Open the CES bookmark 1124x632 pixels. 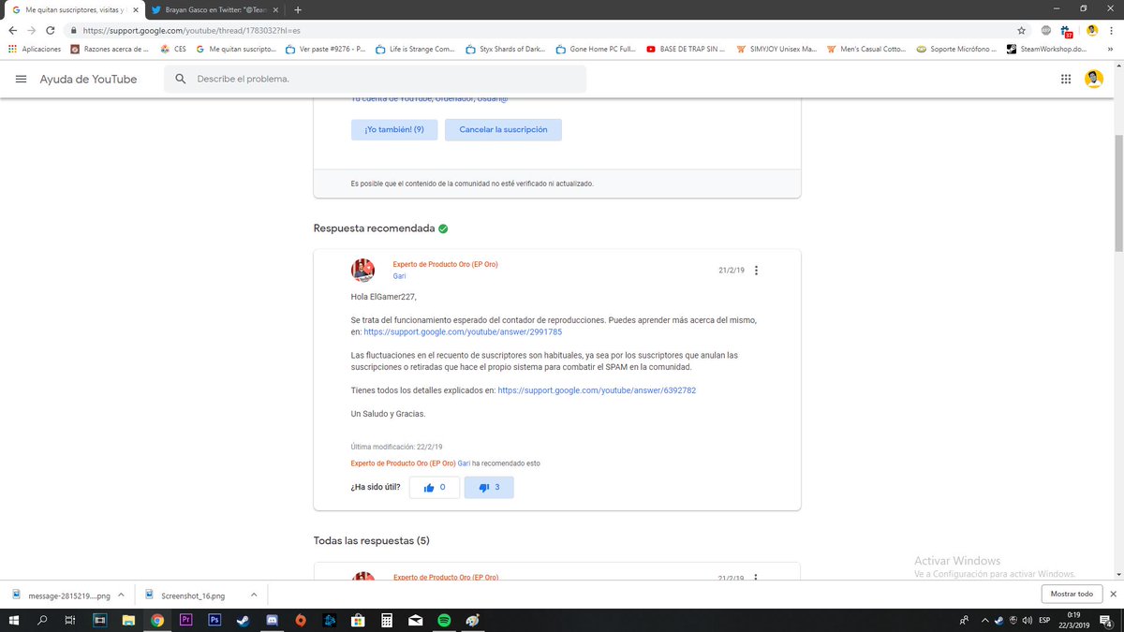[x=173, y=49]
